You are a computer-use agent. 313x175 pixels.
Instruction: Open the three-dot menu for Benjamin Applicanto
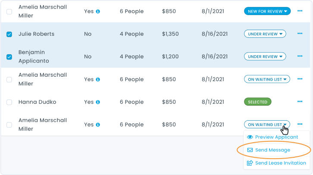click(x=300, y=56)
